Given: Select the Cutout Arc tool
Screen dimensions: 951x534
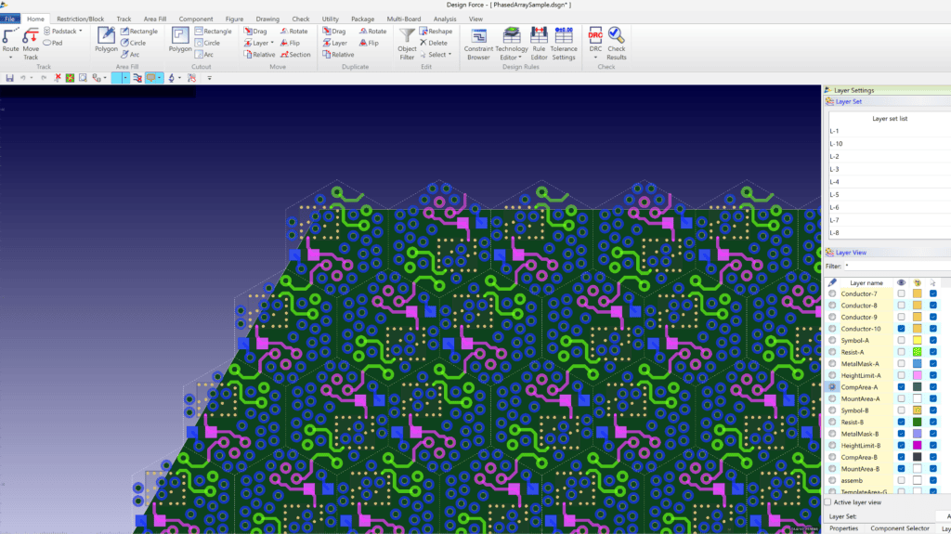Looking at the screenshot, I should 203,55.
